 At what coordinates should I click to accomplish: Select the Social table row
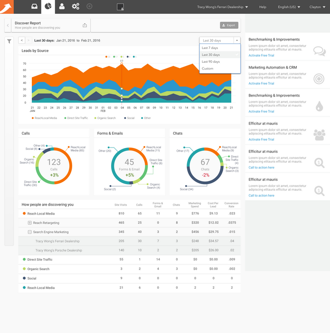tap(129, 278)
